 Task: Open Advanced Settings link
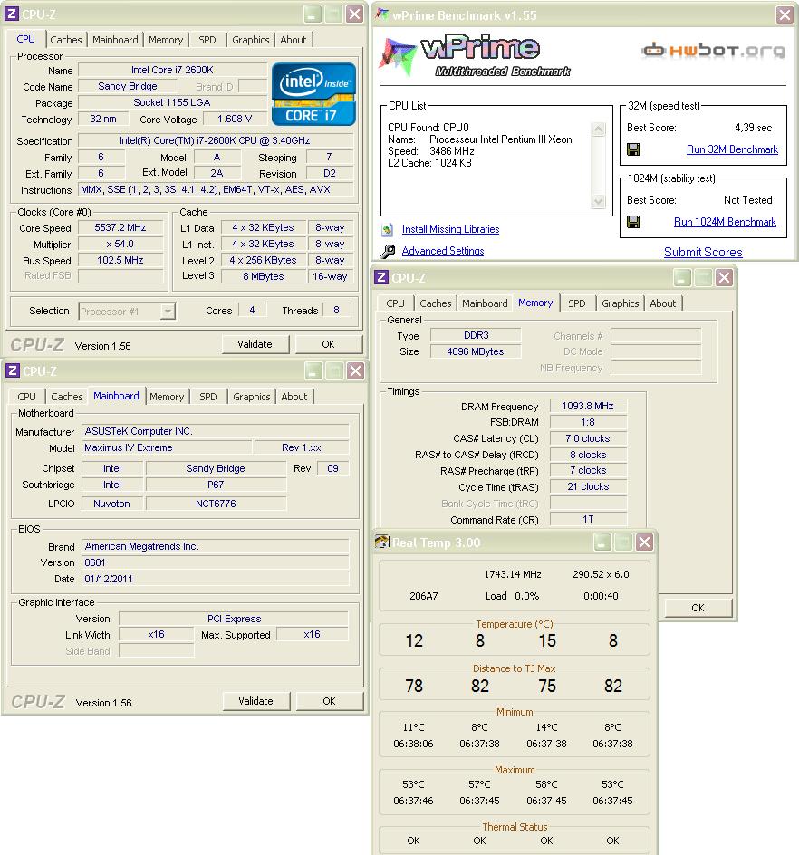coord(443,252)
